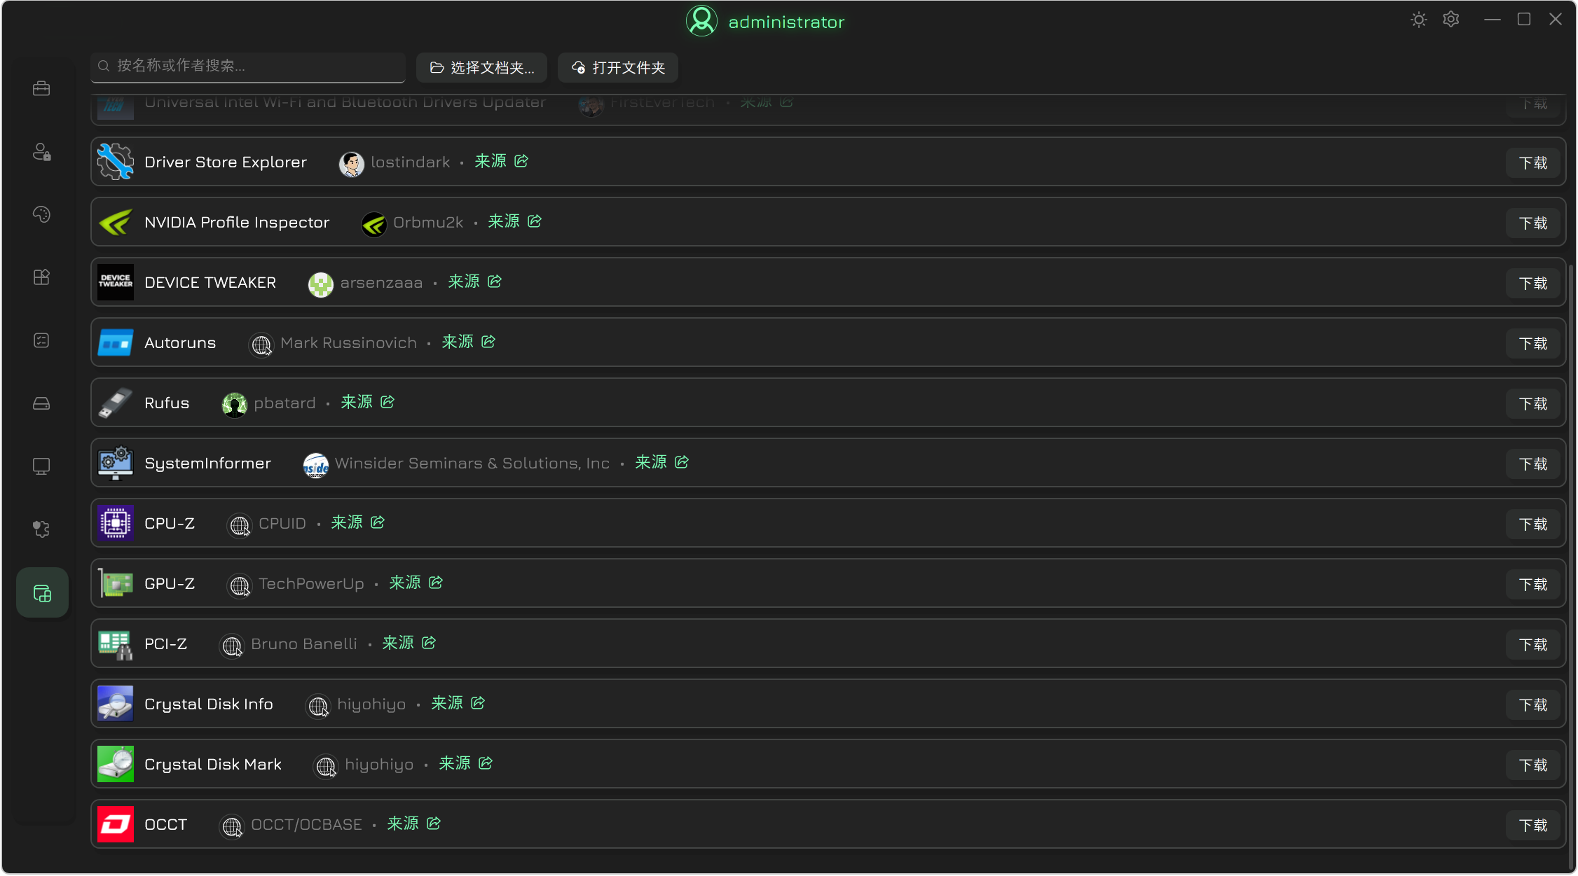The height and width of the screenshot is (876, 1578).
Task: Open the briefcase toolbox section in sidebar
Action: [x=41, y=88]
